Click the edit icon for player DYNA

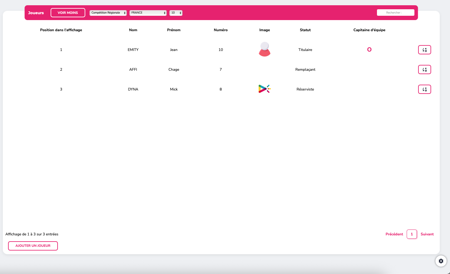click(424, 89)
